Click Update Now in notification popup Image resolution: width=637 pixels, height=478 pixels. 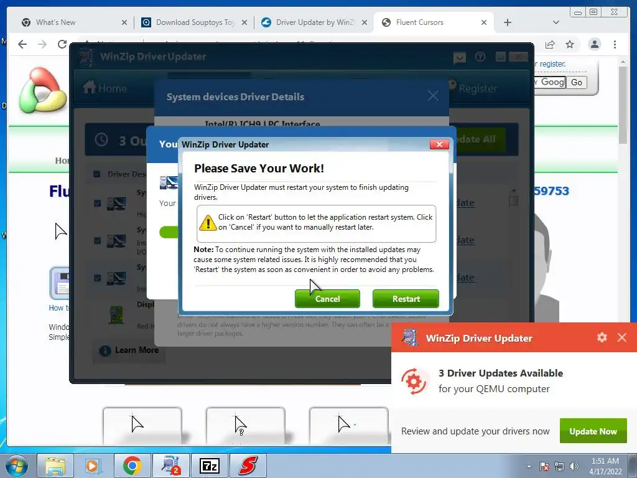[593, 431]
